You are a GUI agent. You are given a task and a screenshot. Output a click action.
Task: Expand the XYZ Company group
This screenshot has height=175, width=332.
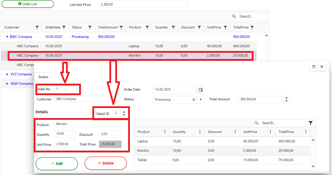[x=7, y=74]
